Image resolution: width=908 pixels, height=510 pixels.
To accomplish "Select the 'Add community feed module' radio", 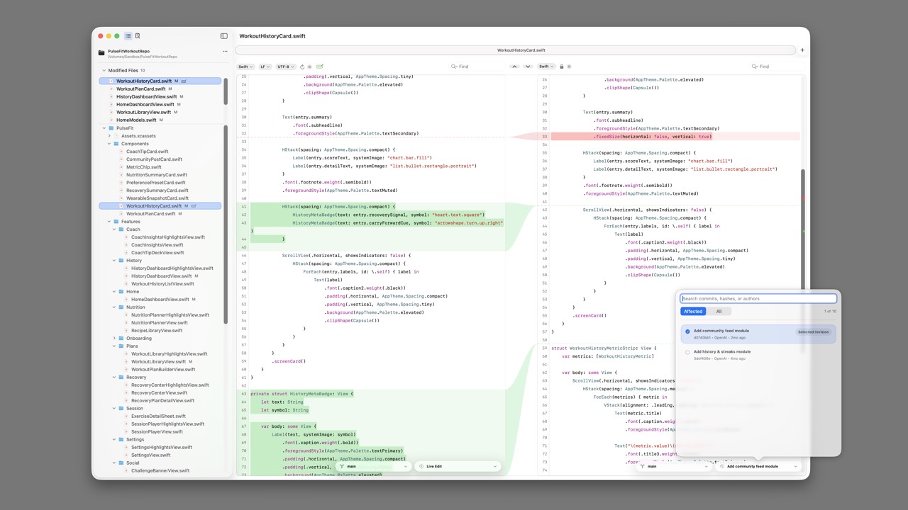I will click(687, 331).
